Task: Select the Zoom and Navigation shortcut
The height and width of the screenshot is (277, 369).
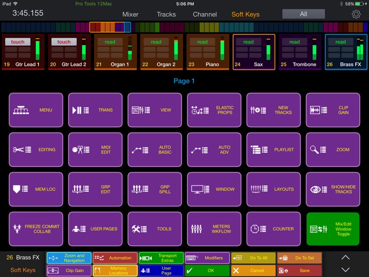Action: coord(69,258)
